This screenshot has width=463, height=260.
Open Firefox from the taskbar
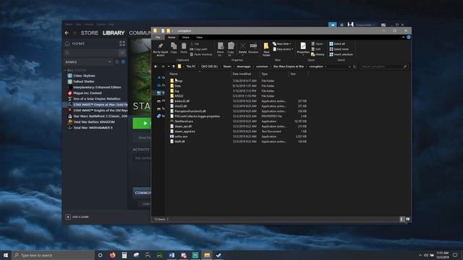[113, 255]
